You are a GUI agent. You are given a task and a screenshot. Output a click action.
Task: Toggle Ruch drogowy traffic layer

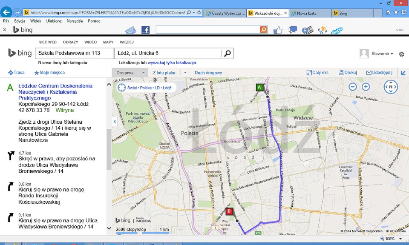coord(208,73)
